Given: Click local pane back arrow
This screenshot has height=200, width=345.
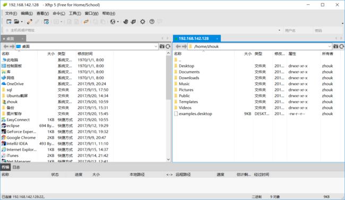Looking at the screenshot, I should coord(6,46).
